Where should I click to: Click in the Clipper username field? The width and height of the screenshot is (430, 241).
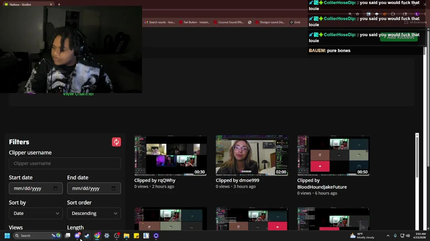pyautogui.click(x=65, y=163)
